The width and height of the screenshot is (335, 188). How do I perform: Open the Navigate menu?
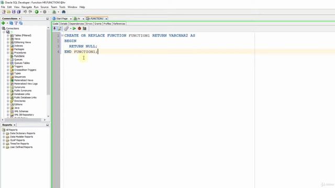27,7
